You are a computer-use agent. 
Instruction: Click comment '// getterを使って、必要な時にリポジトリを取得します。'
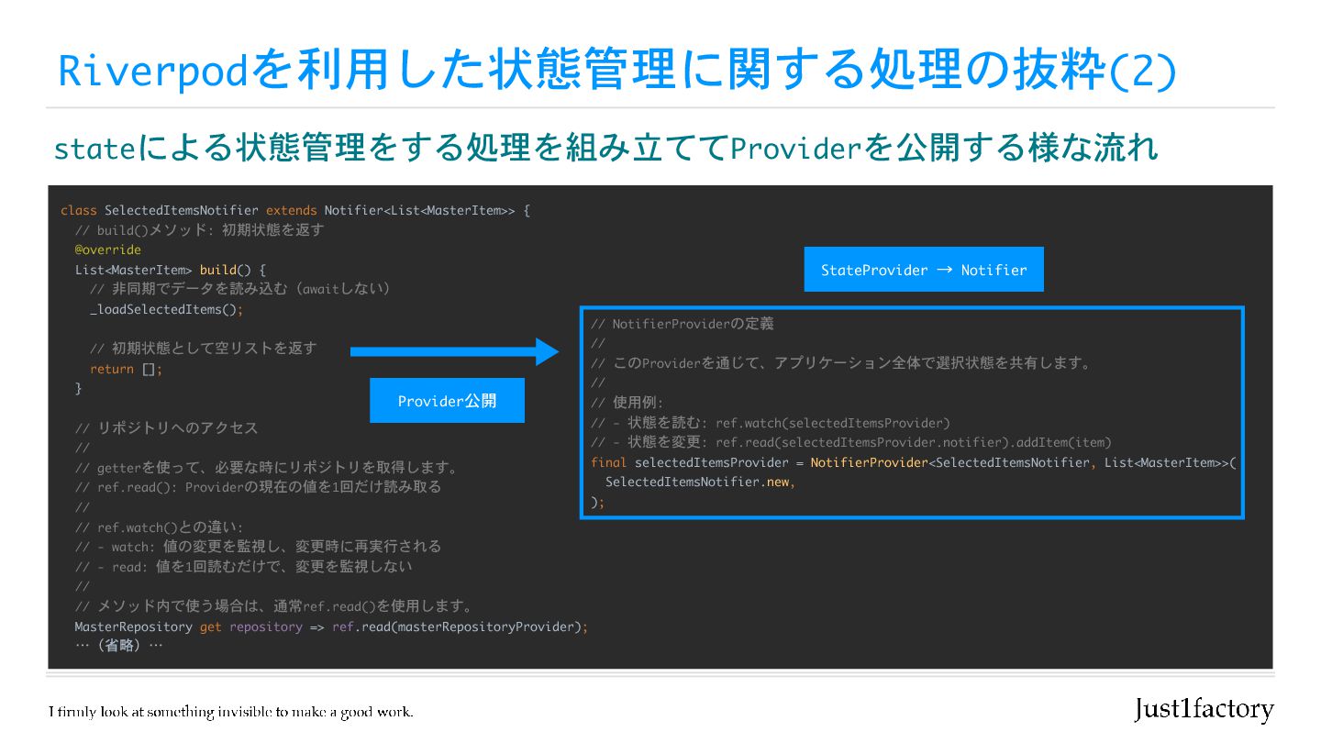[x=266, y=468]
